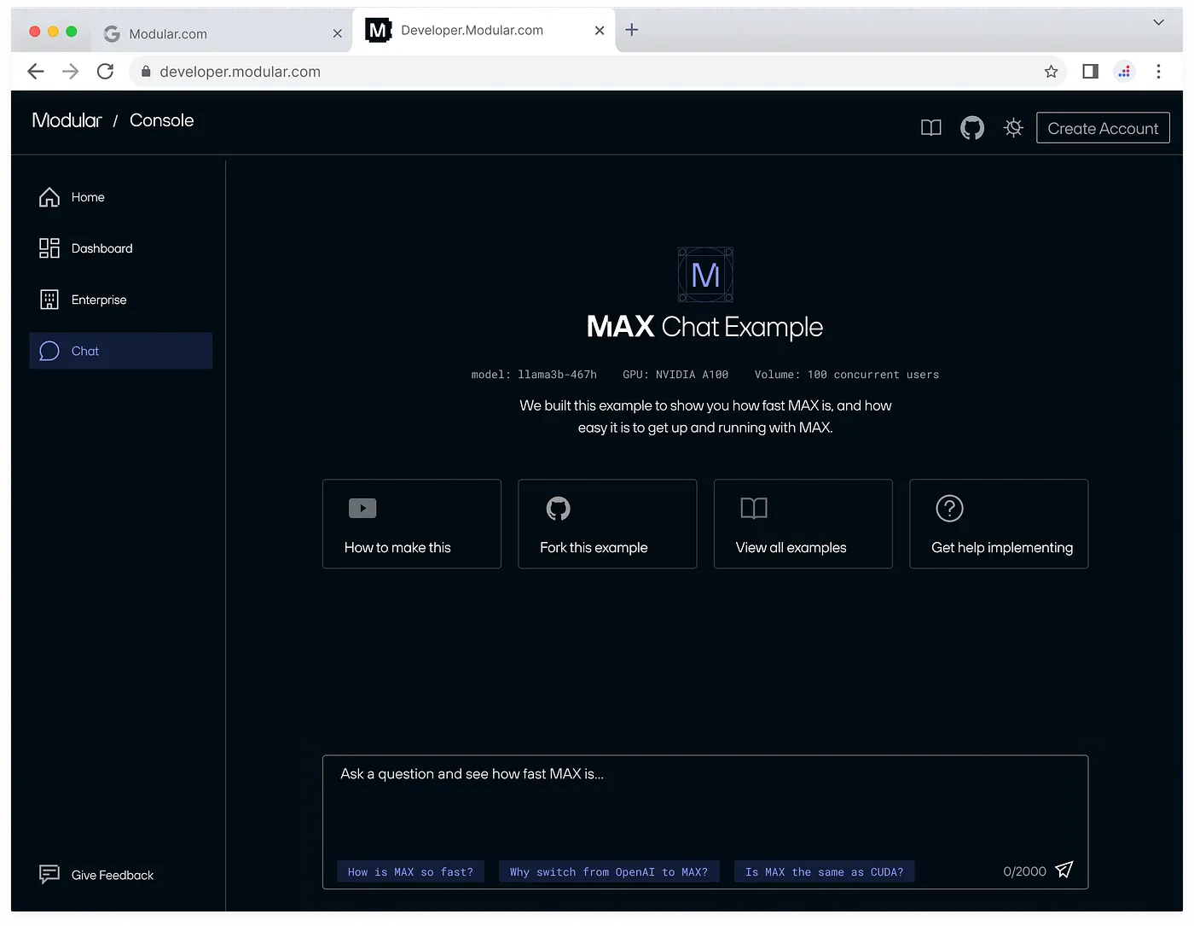Image resolution: width=1194 pixels, height=926 pixels.
Task: Open the View all examples card
Action: (x=803, y=524)
